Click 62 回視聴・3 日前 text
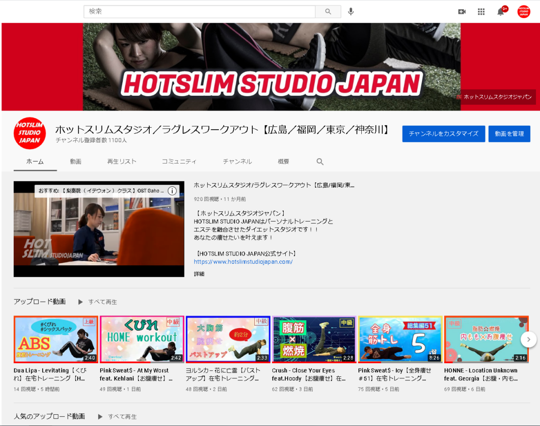 coord(293,389)
